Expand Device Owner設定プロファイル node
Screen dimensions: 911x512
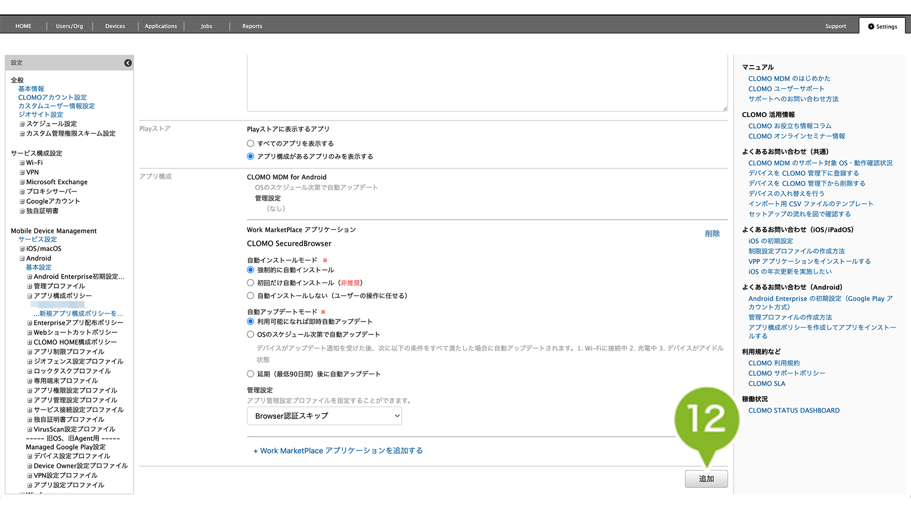pos(30,466)
